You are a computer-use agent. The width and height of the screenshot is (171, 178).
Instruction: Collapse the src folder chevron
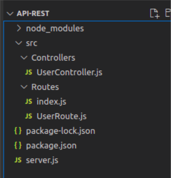[x=19, y=43]
